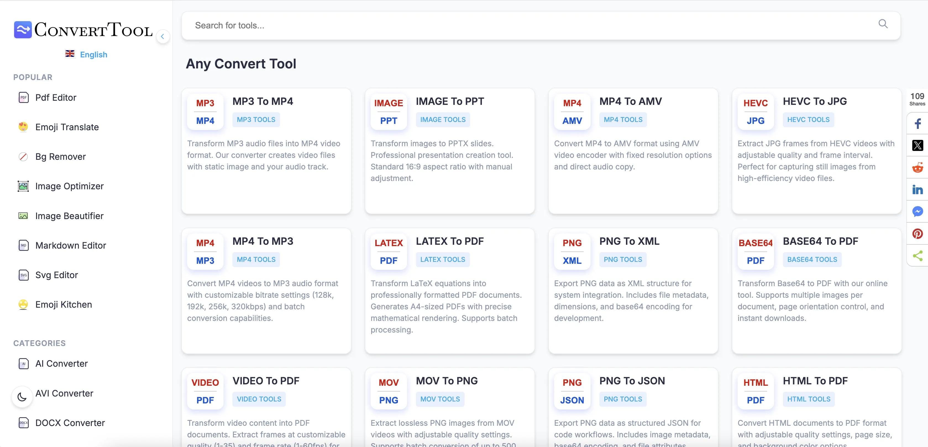Share page on Facebook
The image size is (928, 447).
pos(917,123)
